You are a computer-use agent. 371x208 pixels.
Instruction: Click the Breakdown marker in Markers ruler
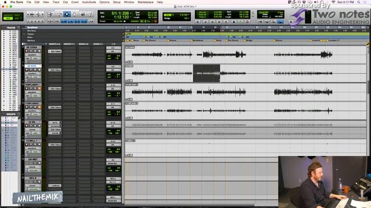[197, 40]
